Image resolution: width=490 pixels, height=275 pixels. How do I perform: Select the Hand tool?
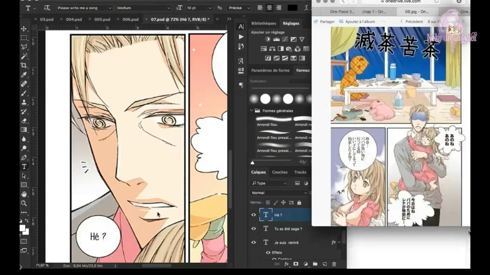coord(24,194)
